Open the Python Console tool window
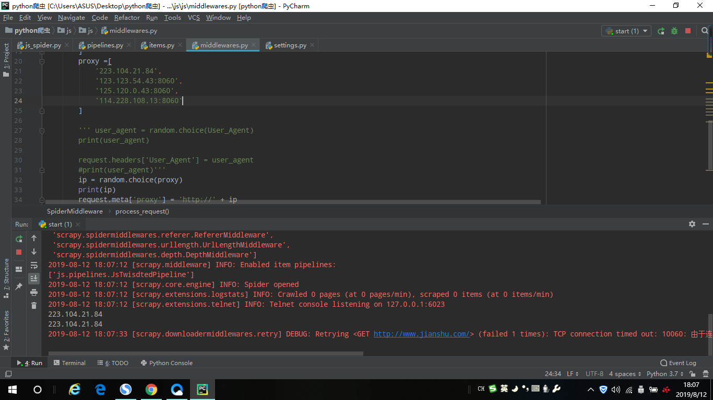This screenshot has height=400, width=713. click(x=167, y=363)
